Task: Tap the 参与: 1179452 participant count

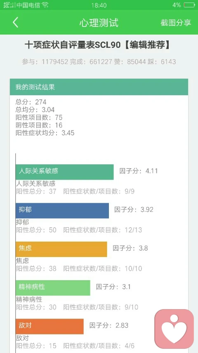Action: coord(45,62)
